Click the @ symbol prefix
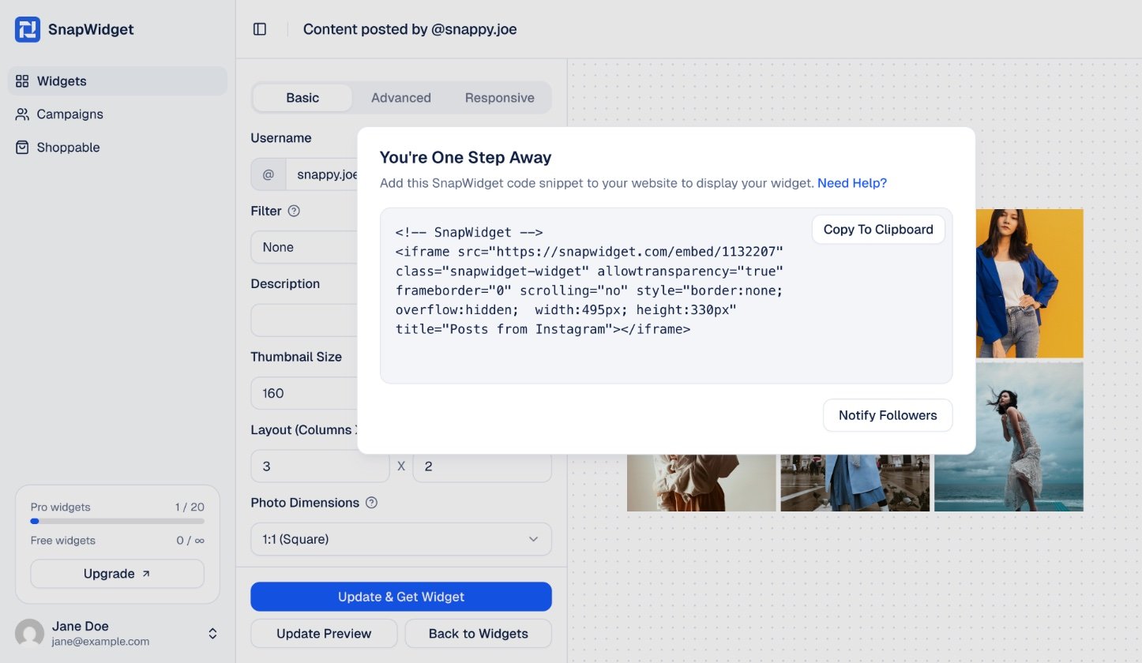Screen dimensions: 1142x663 269,174
